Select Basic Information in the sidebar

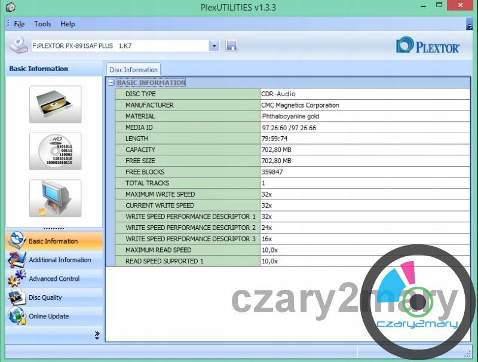click(53, 241)
